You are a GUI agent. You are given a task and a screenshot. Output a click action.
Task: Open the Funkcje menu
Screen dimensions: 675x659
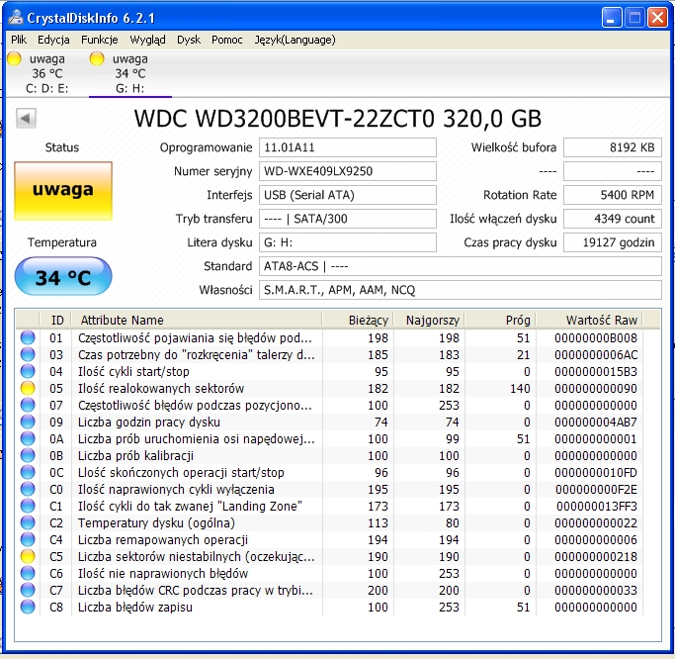tap(100, 40)
